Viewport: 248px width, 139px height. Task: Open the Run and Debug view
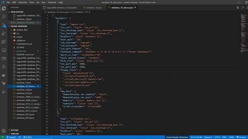(3, 34)
